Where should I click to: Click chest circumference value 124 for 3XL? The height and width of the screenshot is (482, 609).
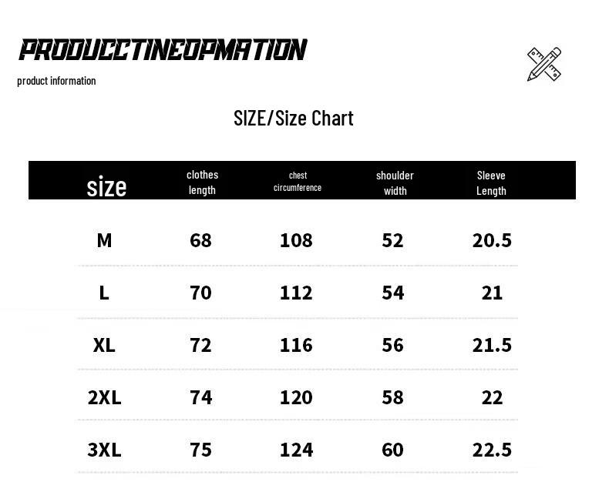click(296, 450)
